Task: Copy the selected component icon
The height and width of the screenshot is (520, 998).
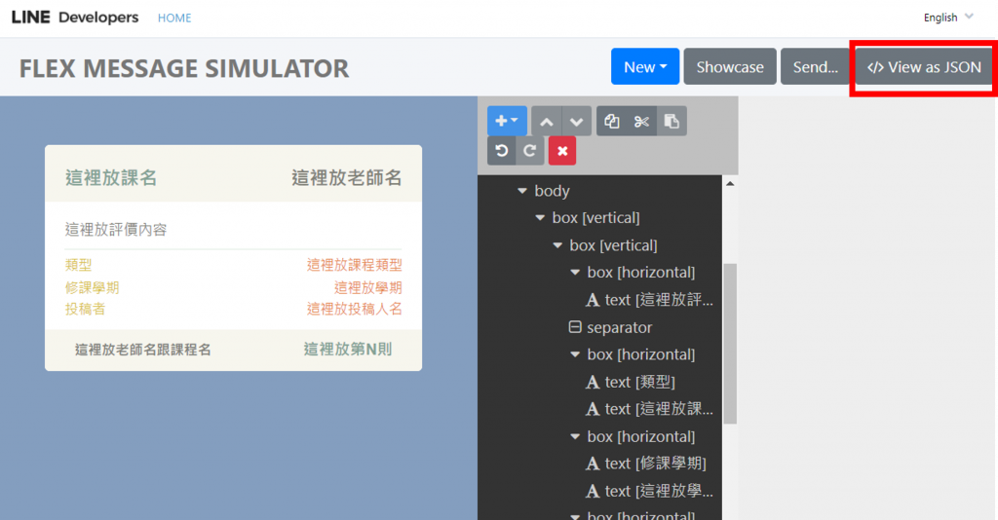Action: click(x=612, y=121)
